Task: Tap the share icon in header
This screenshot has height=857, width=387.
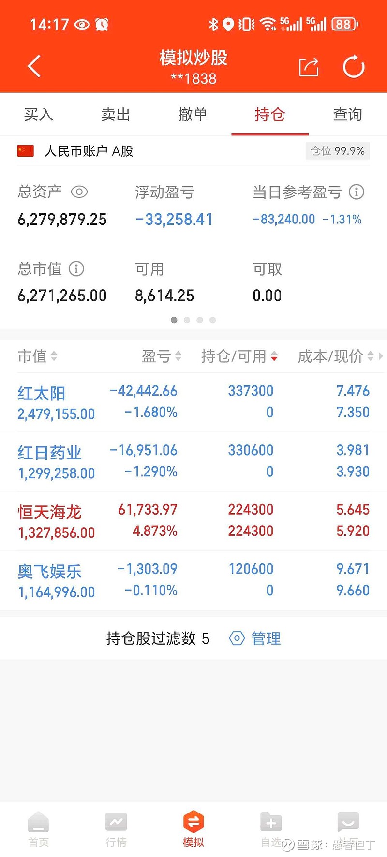Action: pyautogui.click(x=309, y=67)
